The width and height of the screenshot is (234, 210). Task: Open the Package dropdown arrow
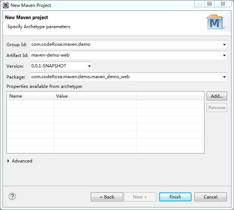tap(224, 77)
